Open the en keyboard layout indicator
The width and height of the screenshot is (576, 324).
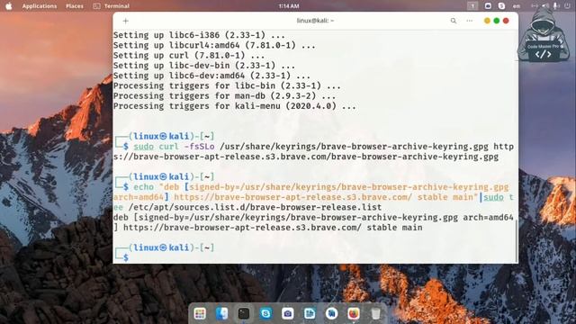516,6
